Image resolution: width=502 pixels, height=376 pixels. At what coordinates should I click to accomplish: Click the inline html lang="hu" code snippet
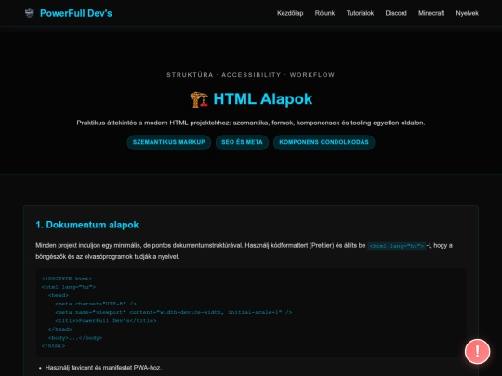pos(397,246)
